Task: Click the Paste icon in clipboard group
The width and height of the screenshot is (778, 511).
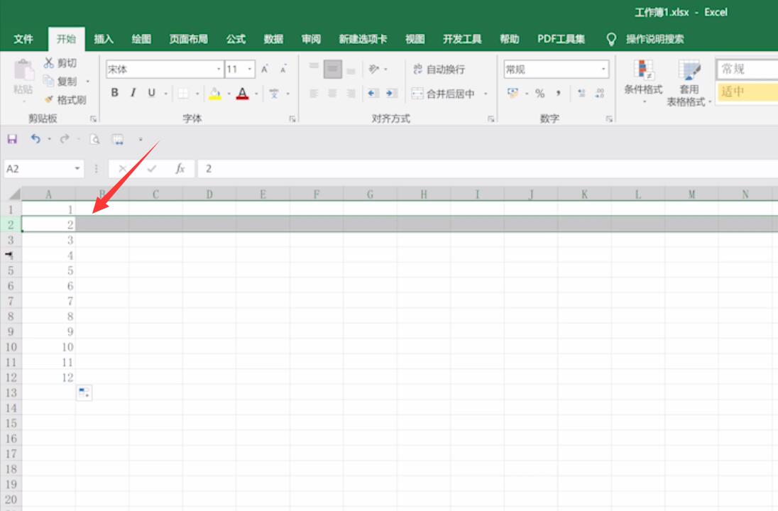Action: point(23,70)
